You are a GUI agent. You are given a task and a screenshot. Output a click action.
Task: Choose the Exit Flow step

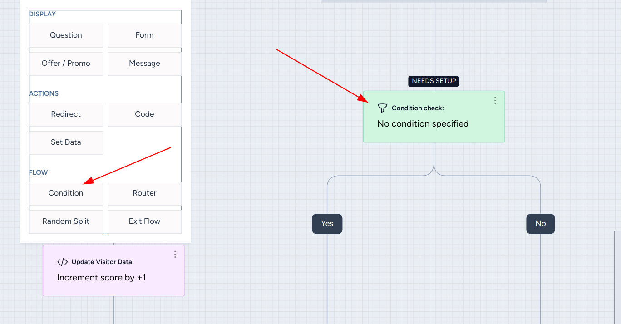(x=144, y=221)
